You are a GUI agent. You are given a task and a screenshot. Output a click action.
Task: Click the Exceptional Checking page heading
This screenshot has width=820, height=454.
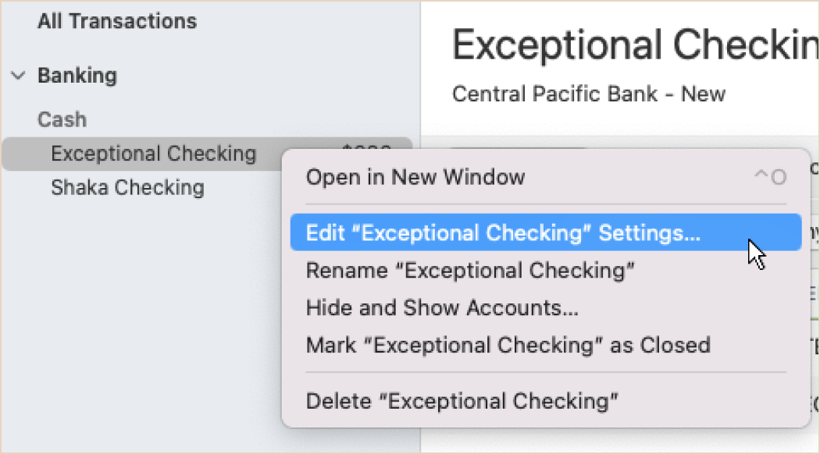(635, 45)
